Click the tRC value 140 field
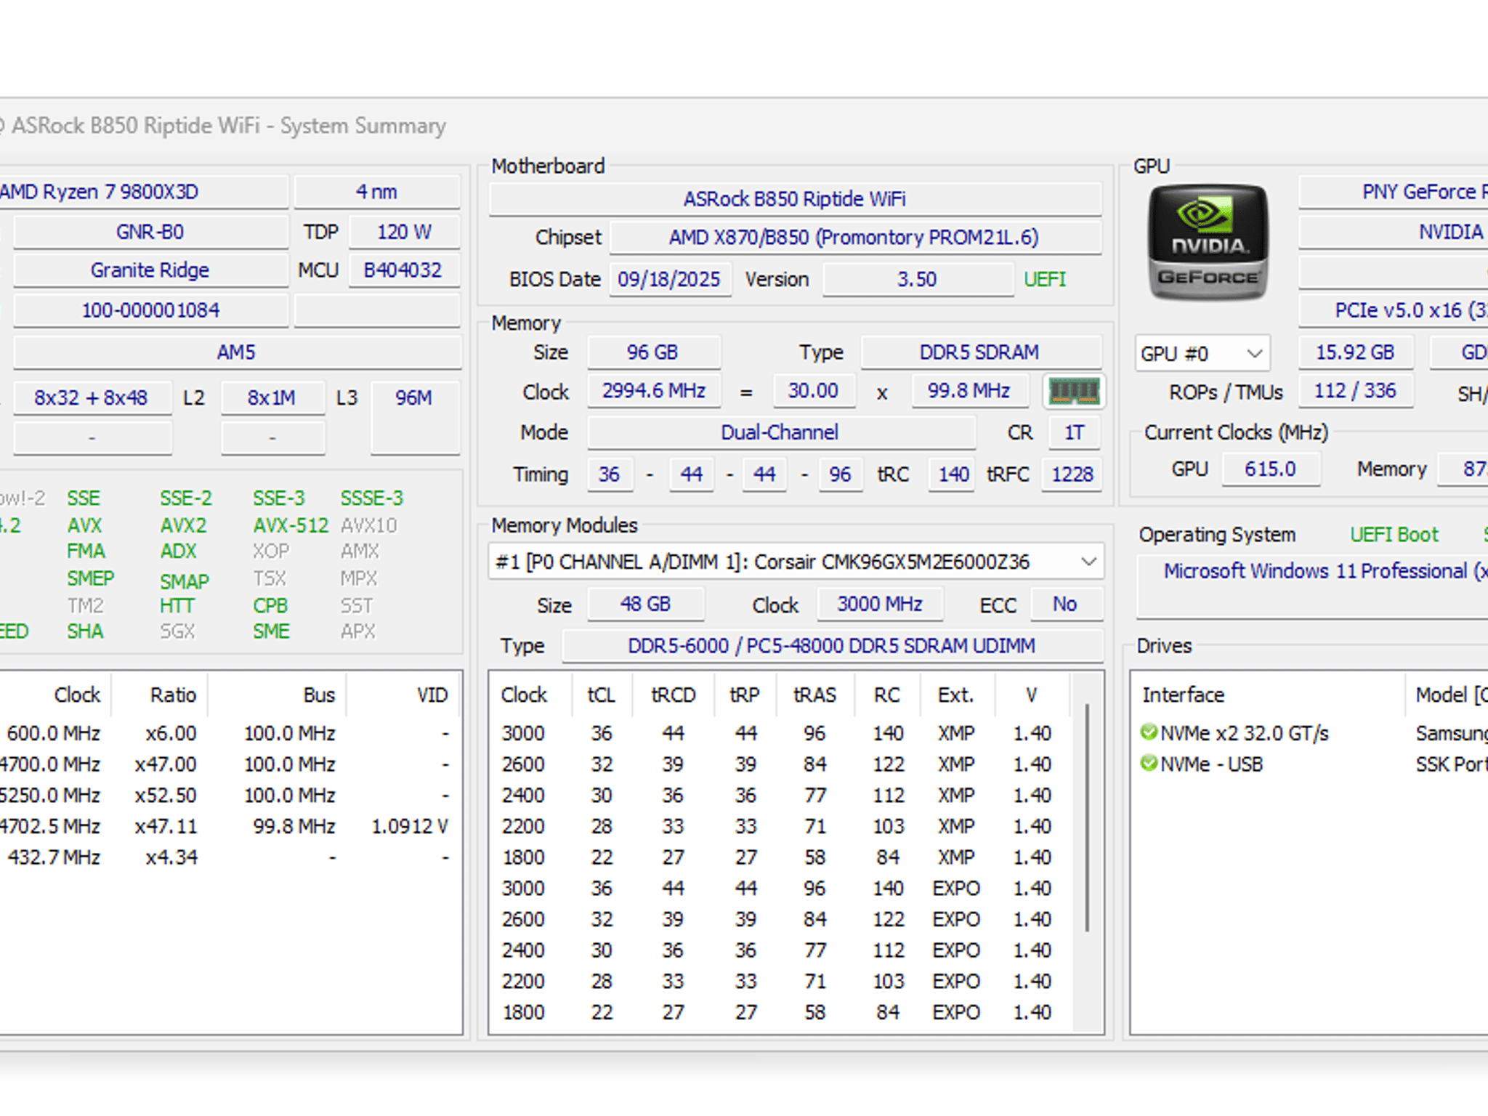1488x1116 pixels. (952, 474)
